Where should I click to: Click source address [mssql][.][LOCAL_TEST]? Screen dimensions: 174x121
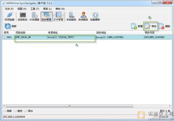coord(61,37)
